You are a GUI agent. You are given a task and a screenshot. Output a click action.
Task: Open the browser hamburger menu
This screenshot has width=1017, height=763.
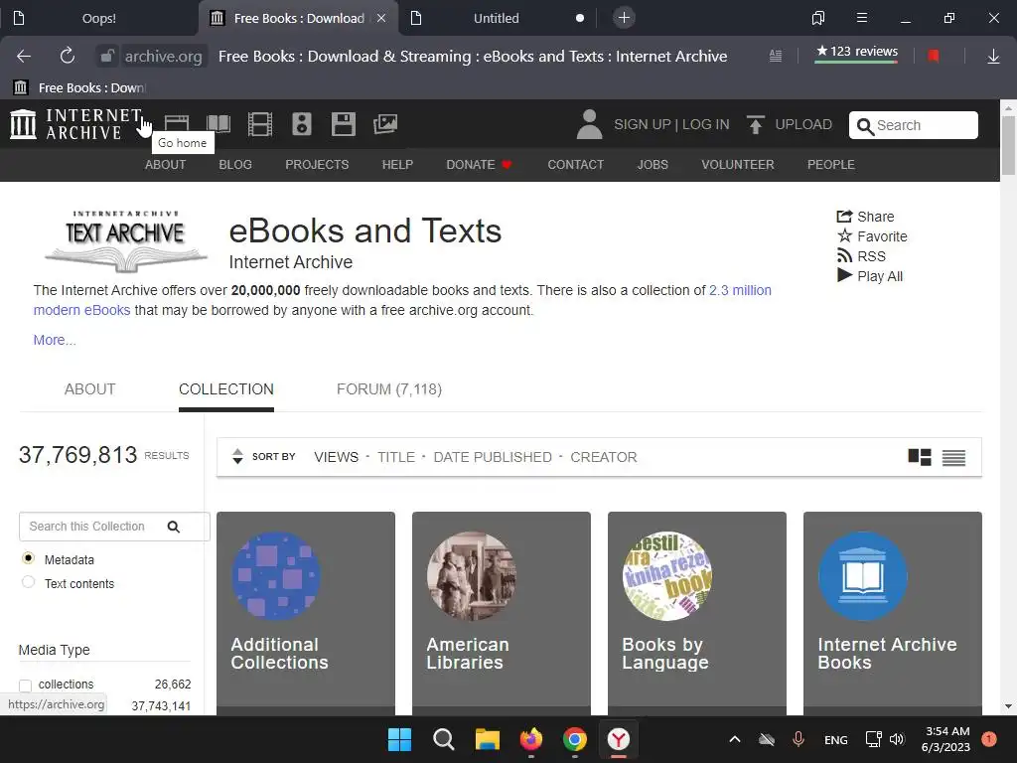pyautogui.click(x=862, y=18)
